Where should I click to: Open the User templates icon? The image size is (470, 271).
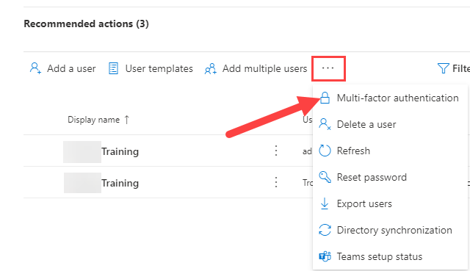point(113,68)
